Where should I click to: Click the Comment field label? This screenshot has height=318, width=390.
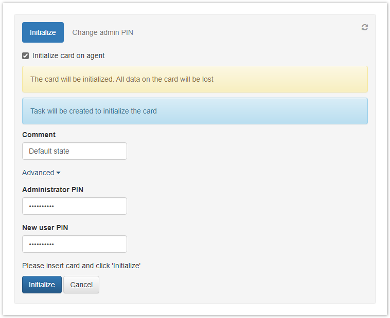(x=39, y=135)
